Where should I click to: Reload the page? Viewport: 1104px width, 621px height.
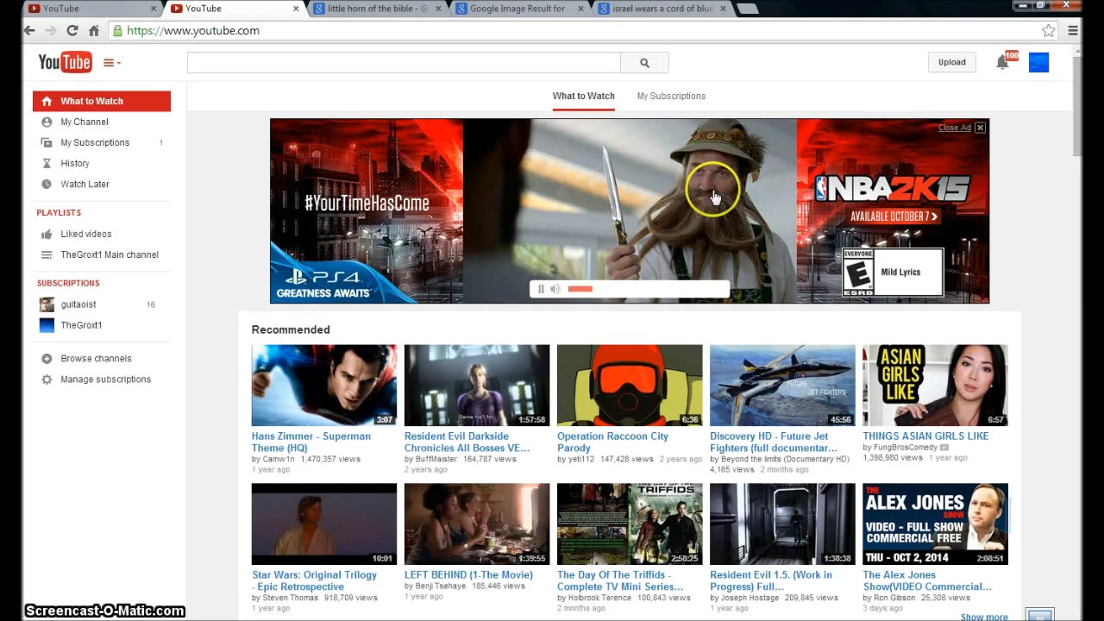coord(72,30)
